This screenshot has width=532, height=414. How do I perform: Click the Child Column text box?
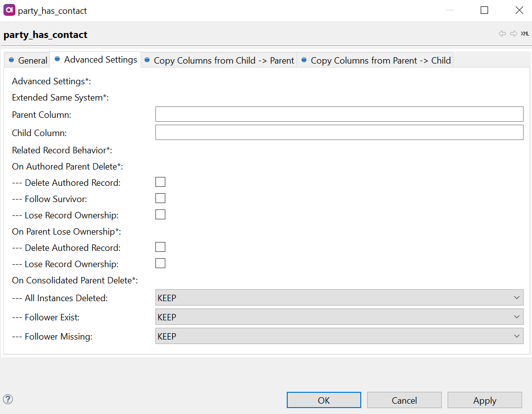[x=339, y=132]
